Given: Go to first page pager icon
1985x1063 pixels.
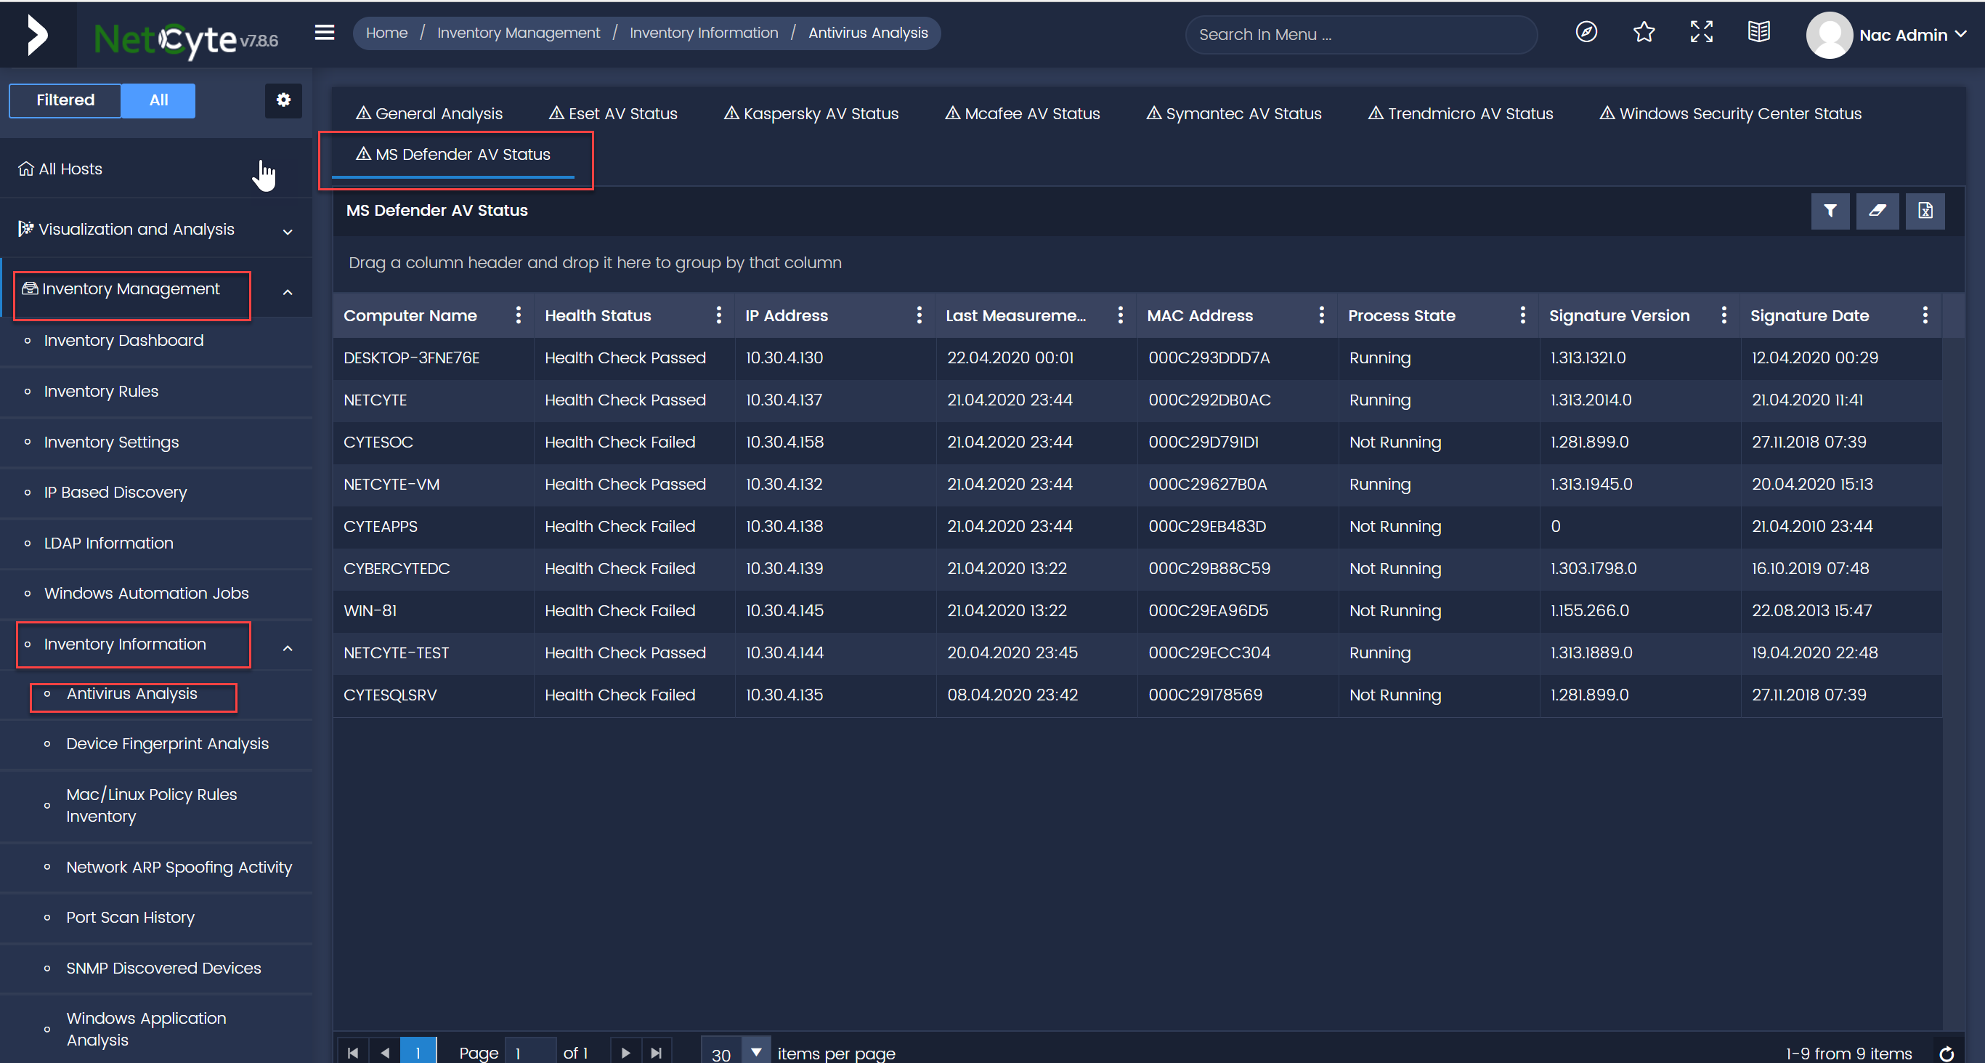Looking at the screenshot, I should click(x=353, y=1052).
